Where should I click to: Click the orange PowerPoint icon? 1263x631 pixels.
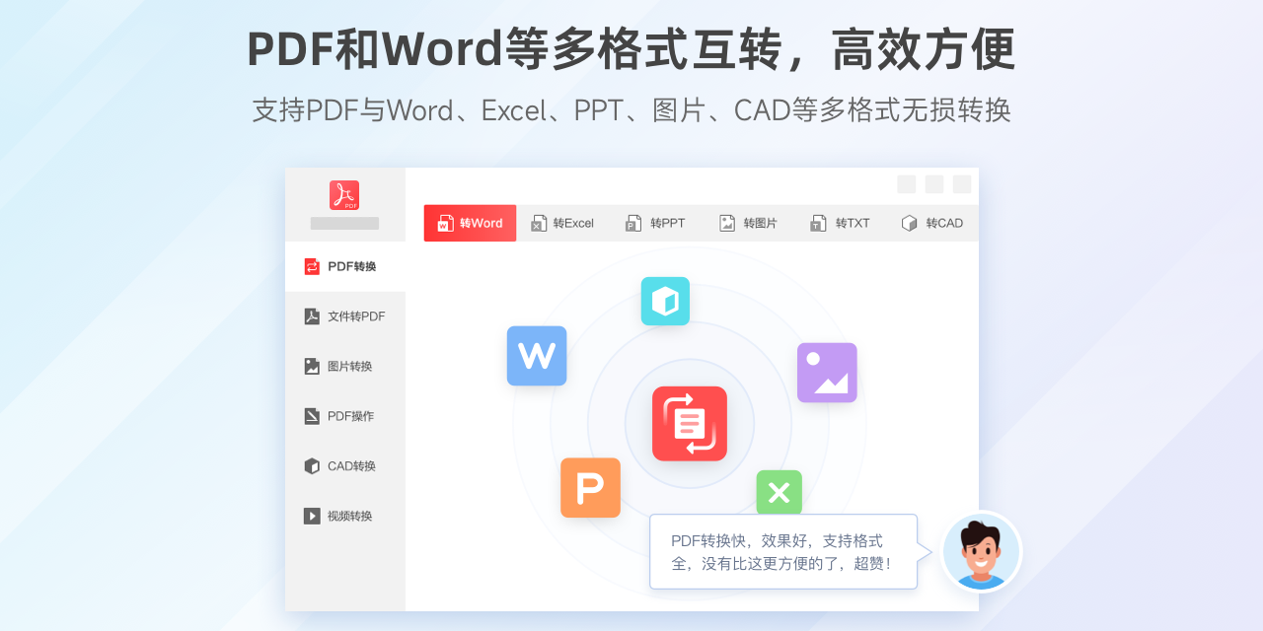click(x=590, y=487)
